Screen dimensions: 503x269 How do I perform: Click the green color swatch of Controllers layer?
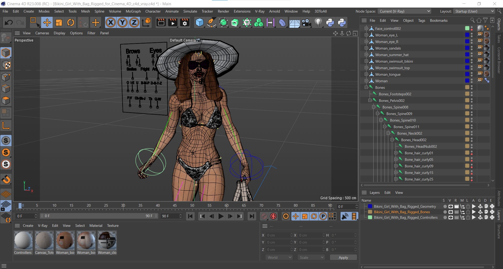(x=370, y=217)
